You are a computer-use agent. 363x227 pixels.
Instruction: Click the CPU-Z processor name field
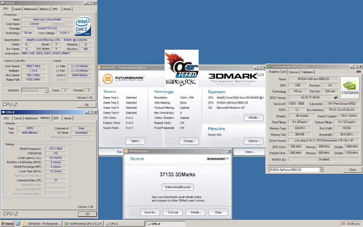pos(47,19)
